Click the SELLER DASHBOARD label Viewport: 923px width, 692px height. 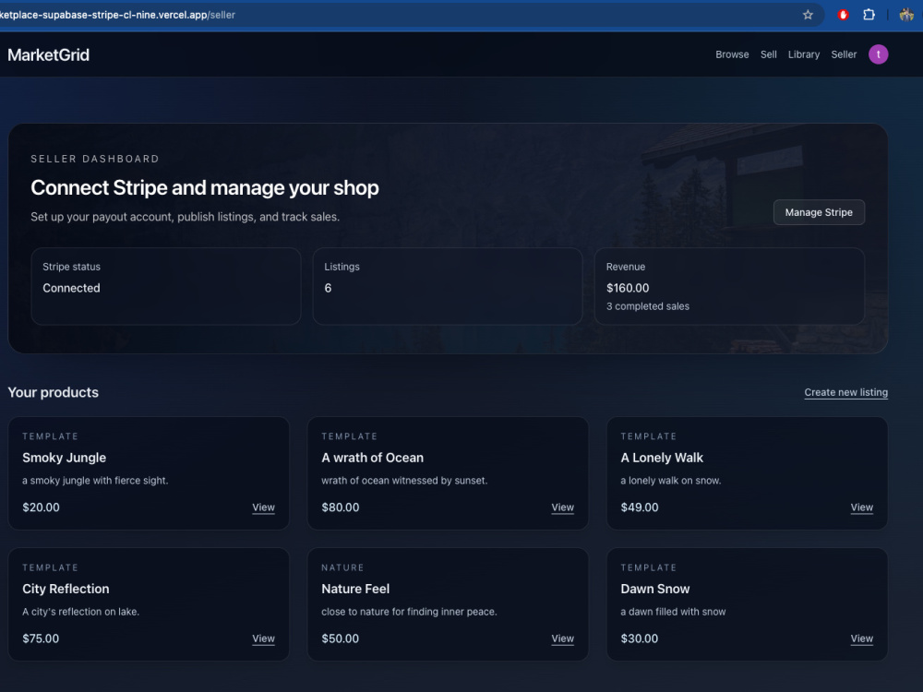click(x=95, y=159)
